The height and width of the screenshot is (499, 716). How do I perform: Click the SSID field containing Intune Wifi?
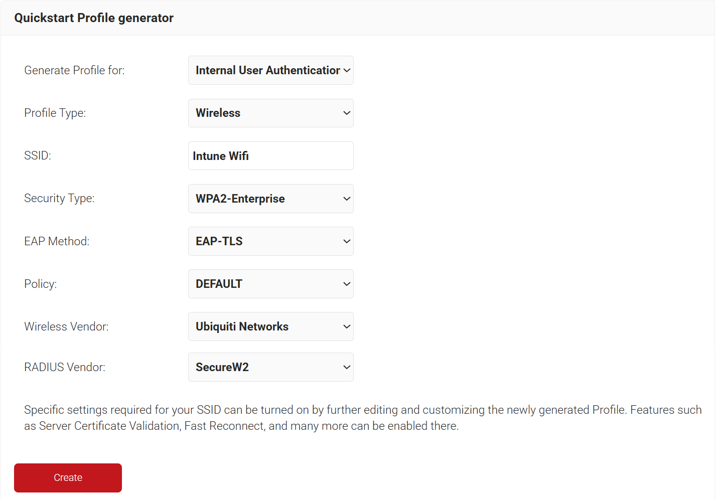[270, 156]
